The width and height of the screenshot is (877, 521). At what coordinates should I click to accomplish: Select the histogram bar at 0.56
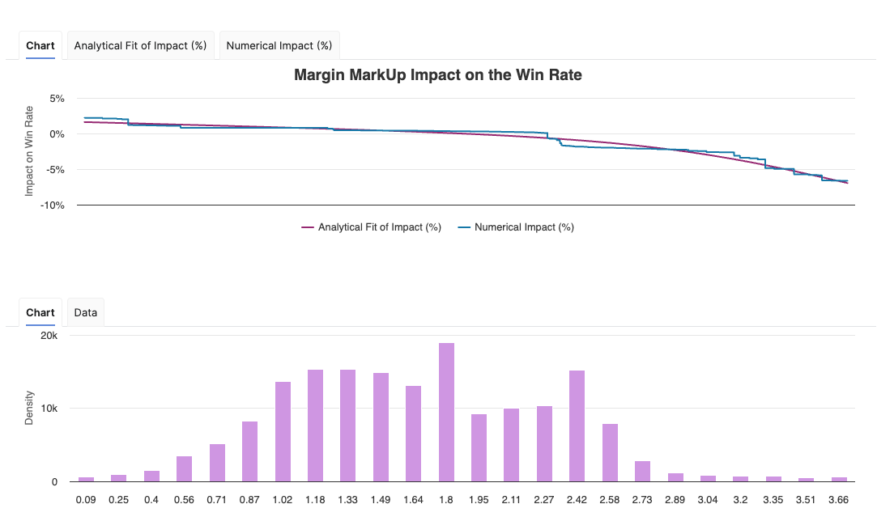click(185, 469)
